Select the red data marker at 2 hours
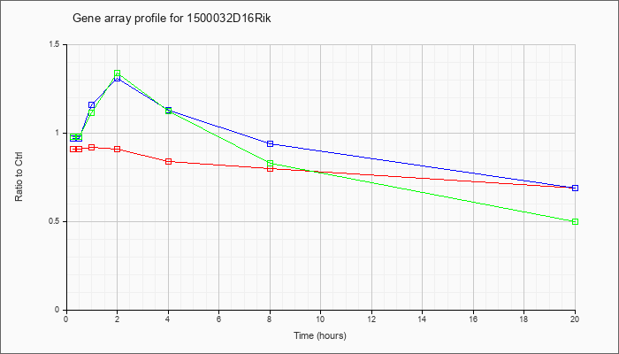619x354 pixels. pyautogui.click(x=118, y=150)
